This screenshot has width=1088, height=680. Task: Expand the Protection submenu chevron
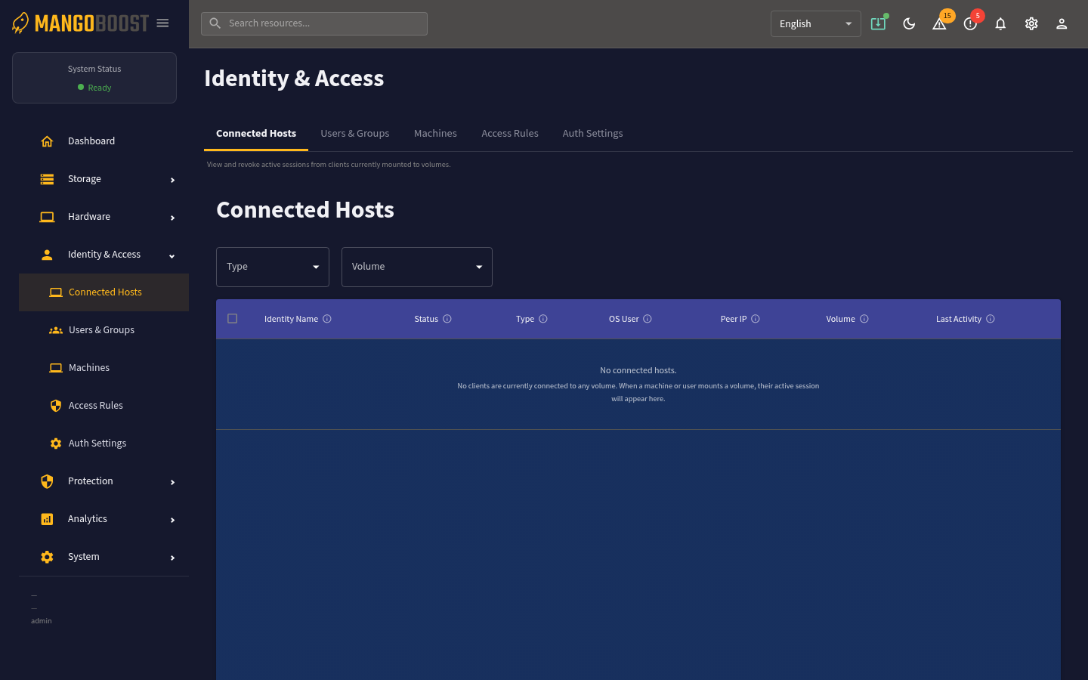pyautogui.click(x=172, y=482)
